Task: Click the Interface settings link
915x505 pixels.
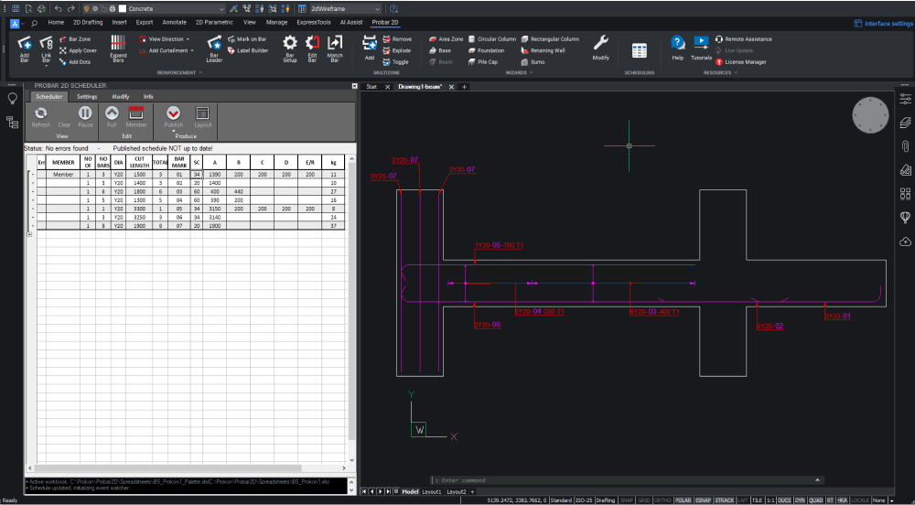Action: tap(881, 24)
